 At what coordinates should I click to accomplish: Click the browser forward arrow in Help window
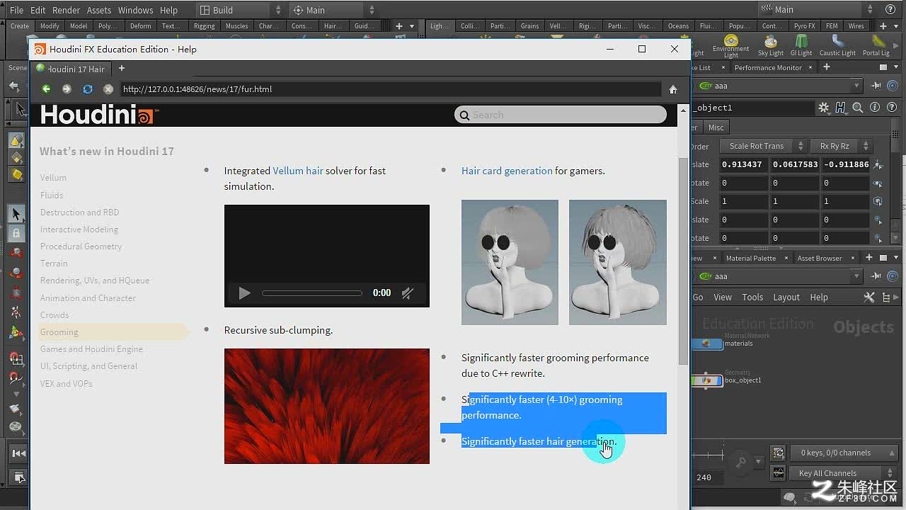pyautogui.click(x=67, y=89)
